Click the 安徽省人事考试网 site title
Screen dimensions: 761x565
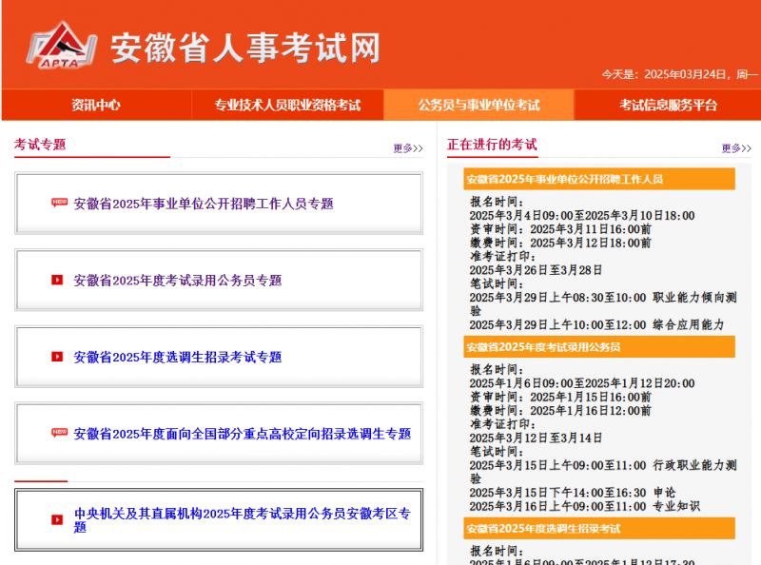245,48
